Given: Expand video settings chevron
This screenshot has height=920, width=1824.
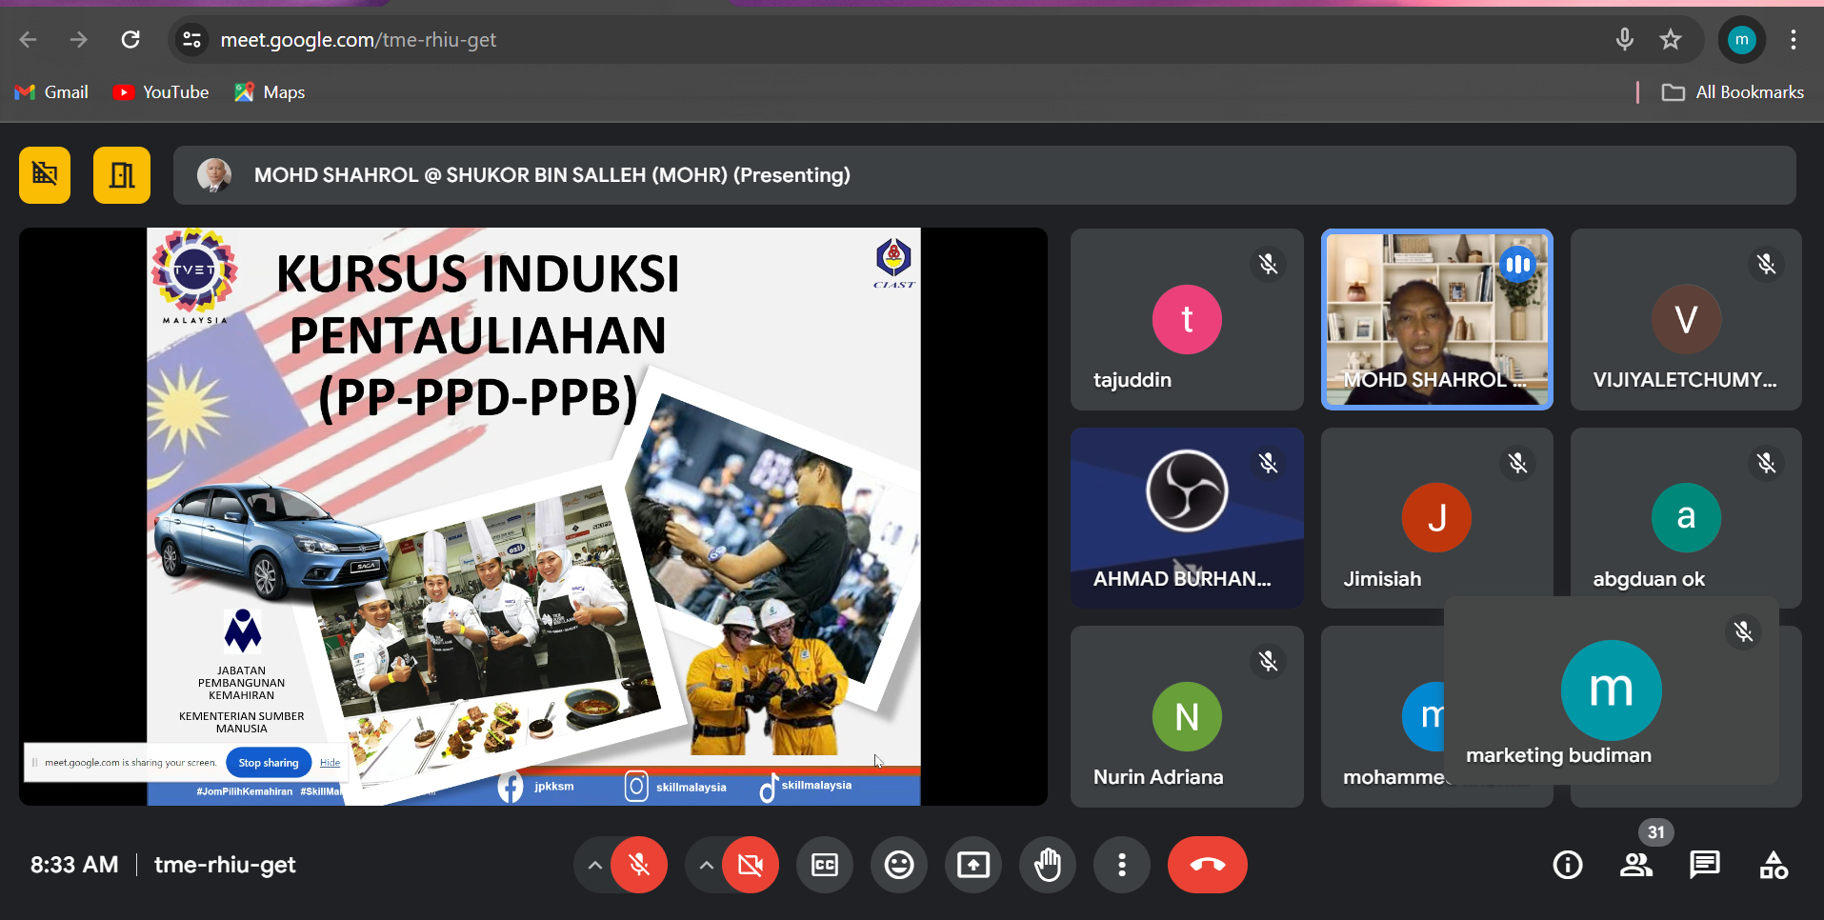Looking at the screenshot, I should [x=706, y=865].
